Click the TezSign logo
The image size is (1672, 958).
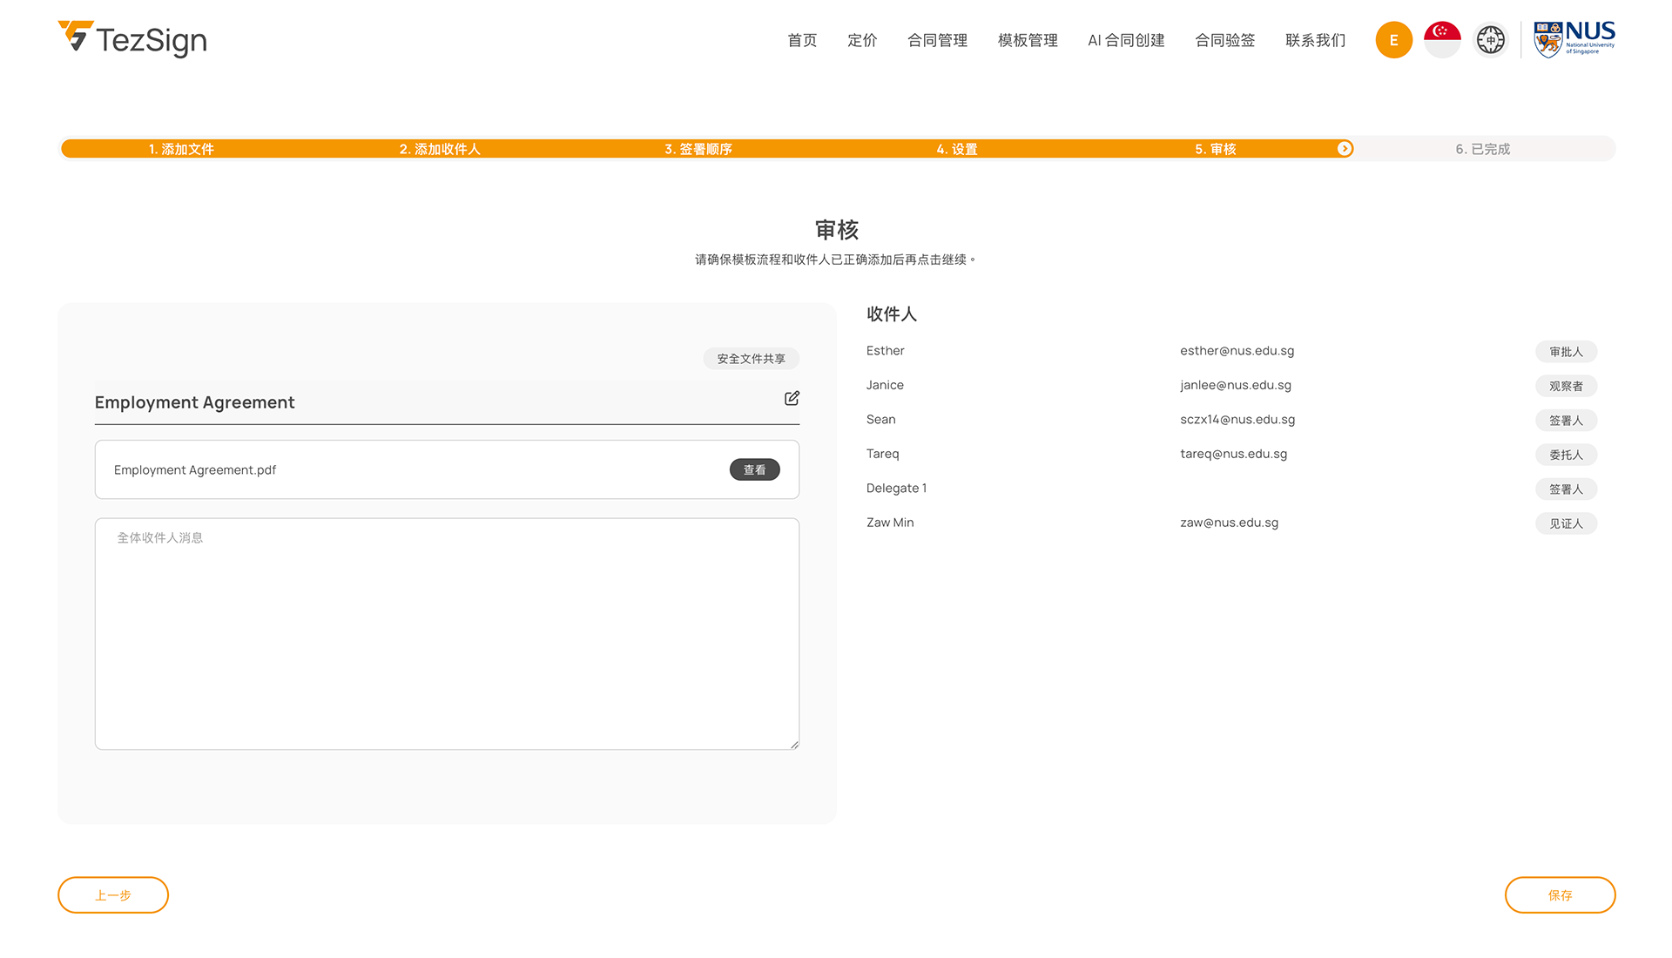coord(132,39)
